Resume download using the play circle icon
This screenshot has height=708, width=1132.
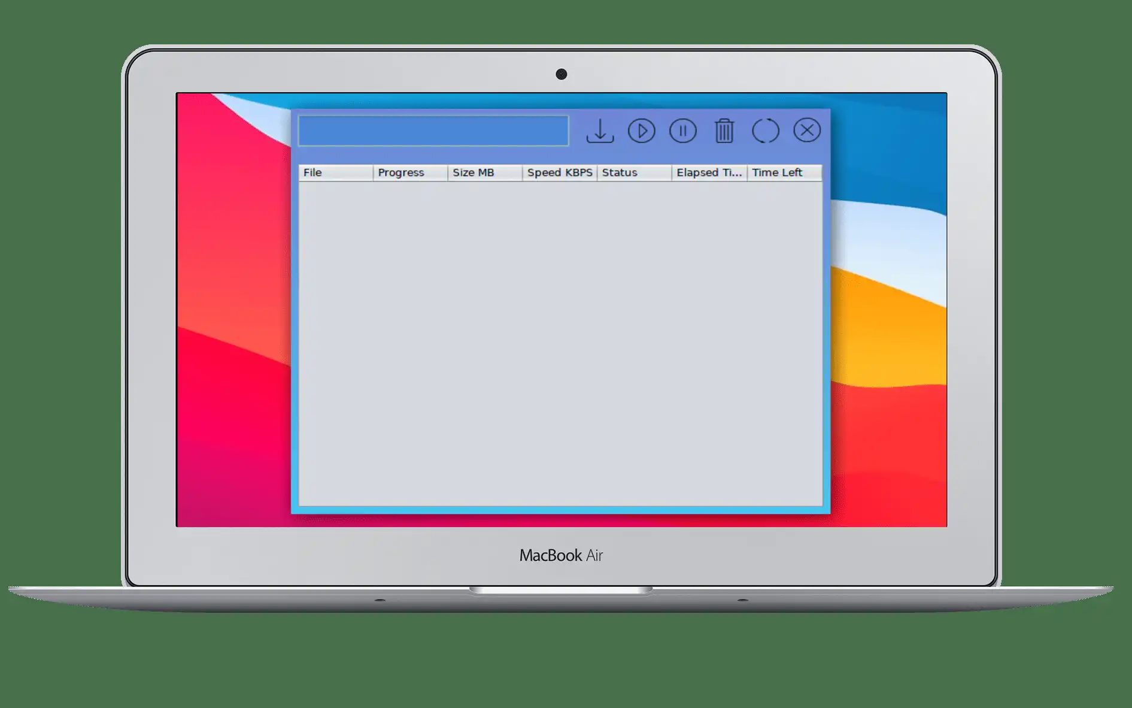click(x=641, y=131)
